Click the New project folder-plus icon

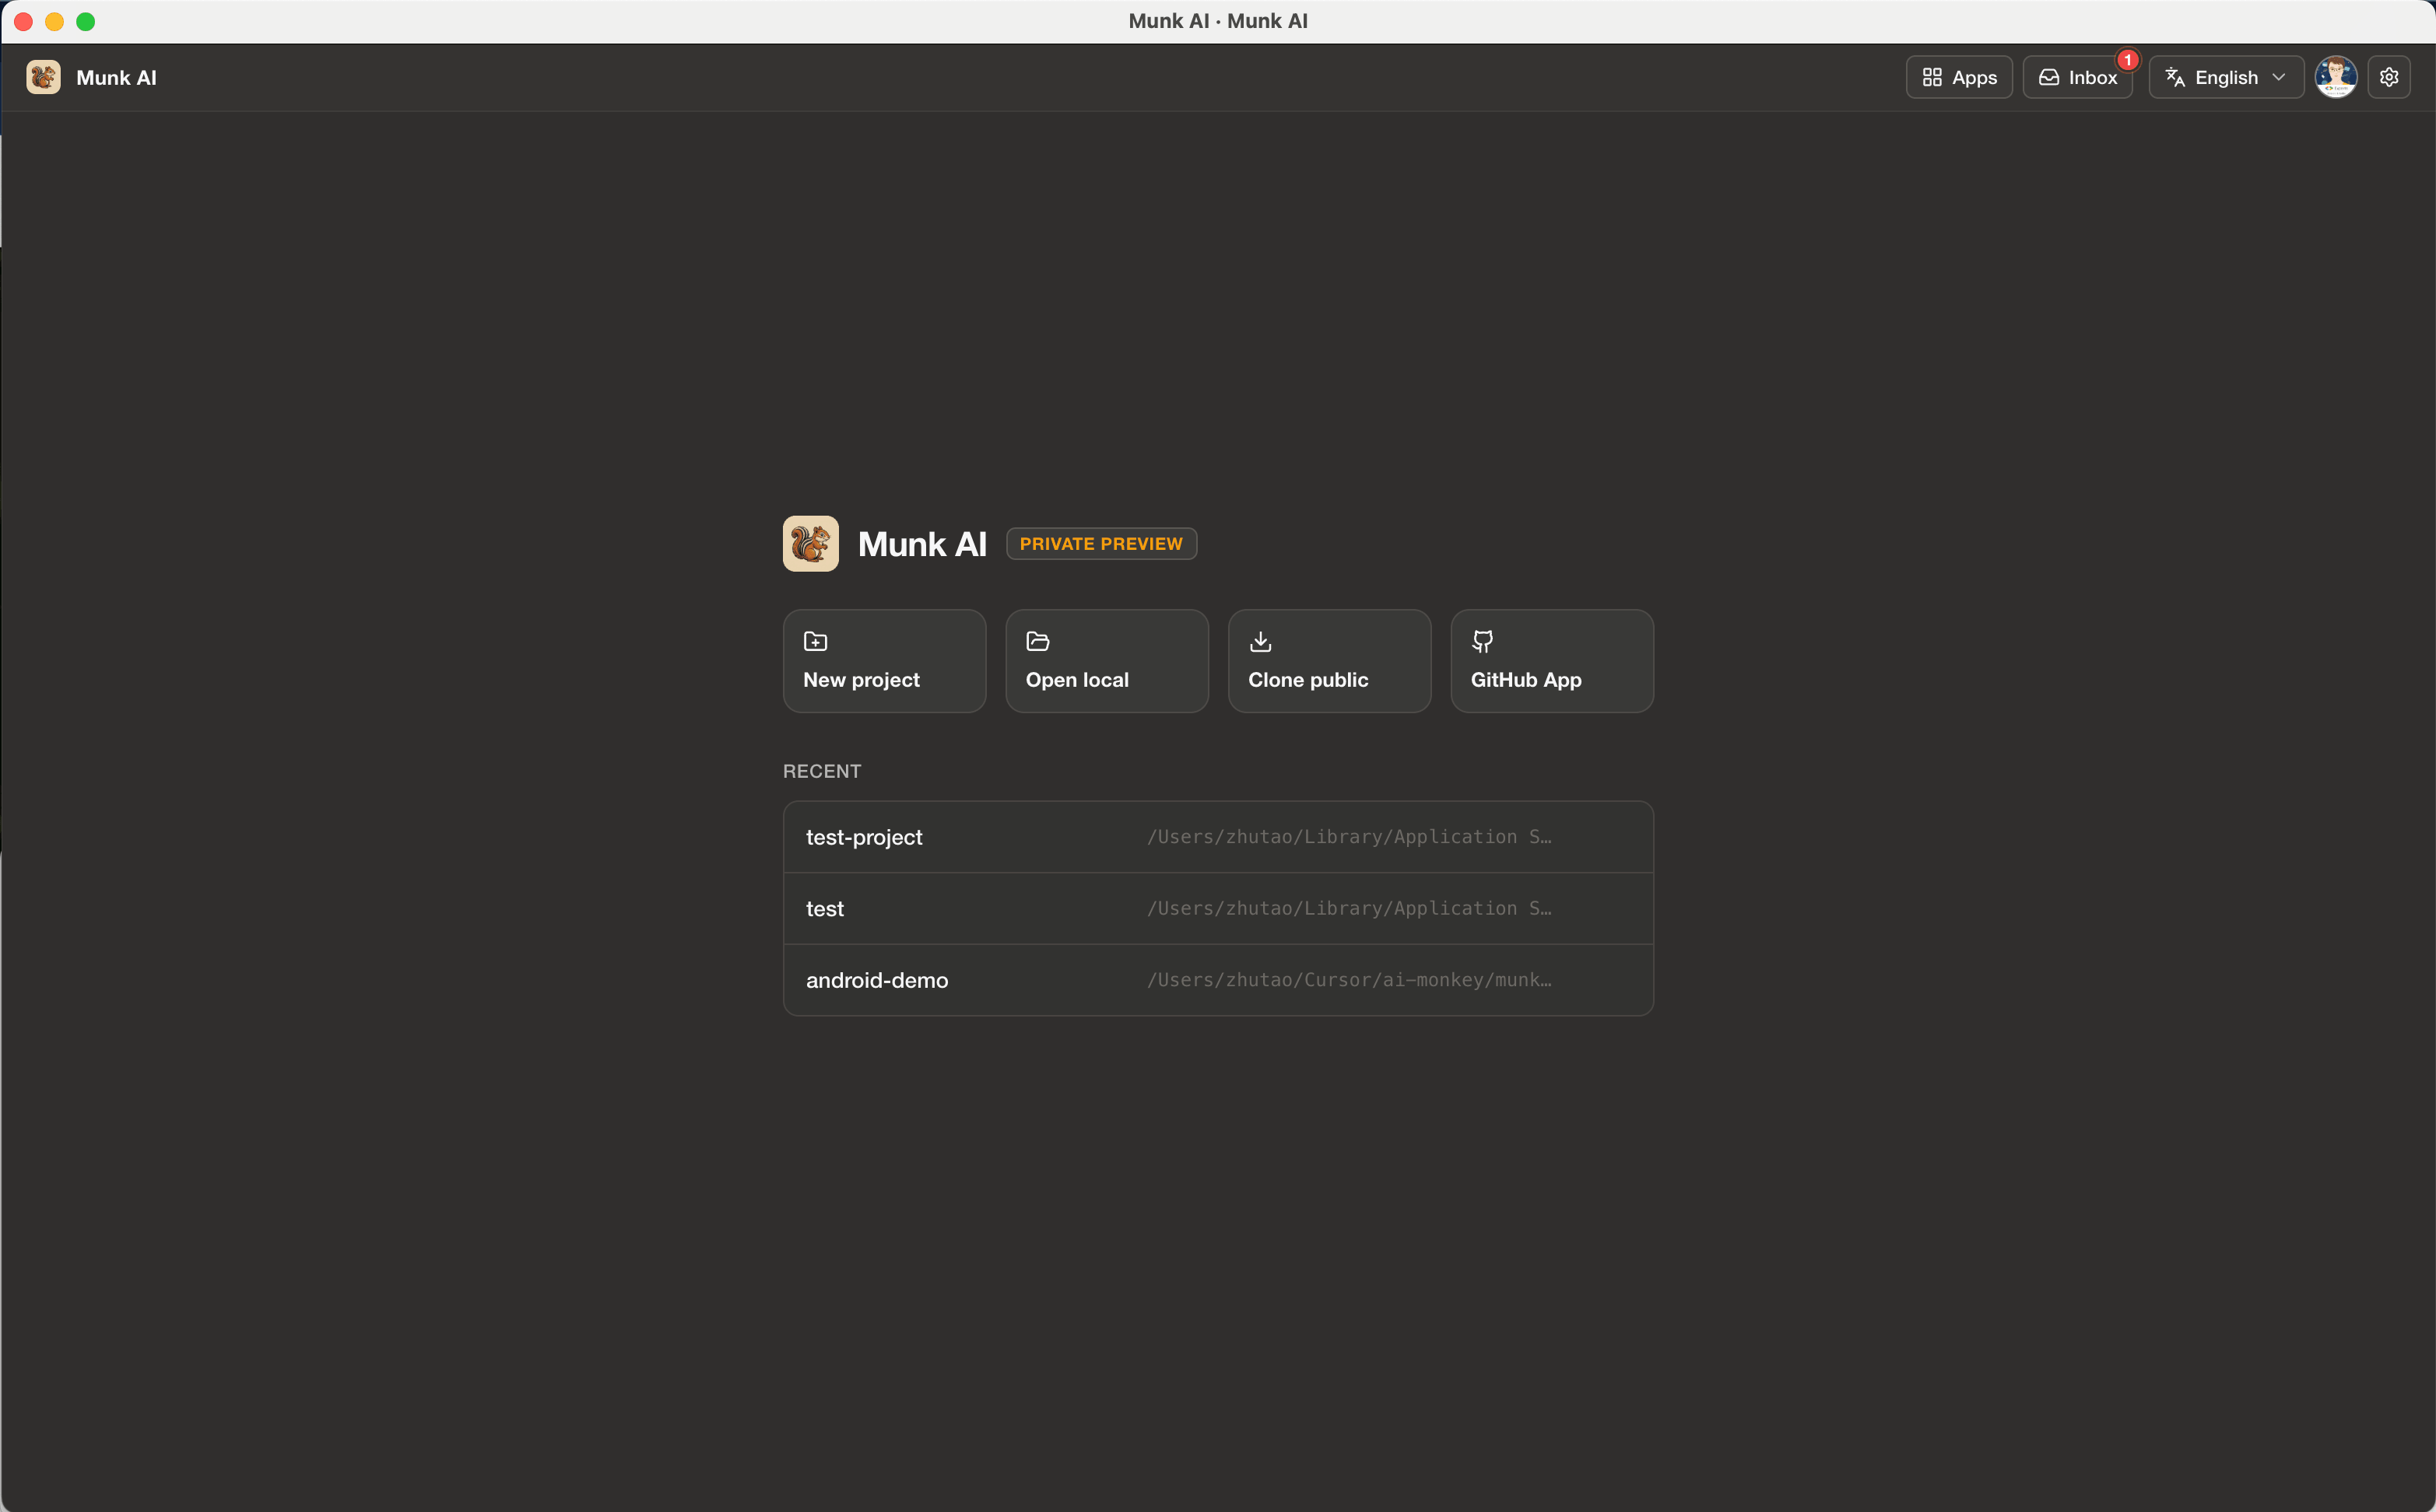[x=816, y=641]
